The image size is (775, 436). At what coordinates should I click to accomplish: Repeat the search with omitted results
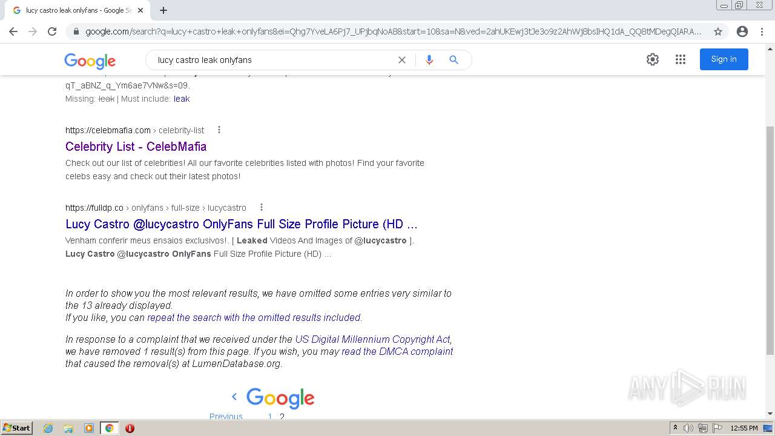[x=254, y=317]
